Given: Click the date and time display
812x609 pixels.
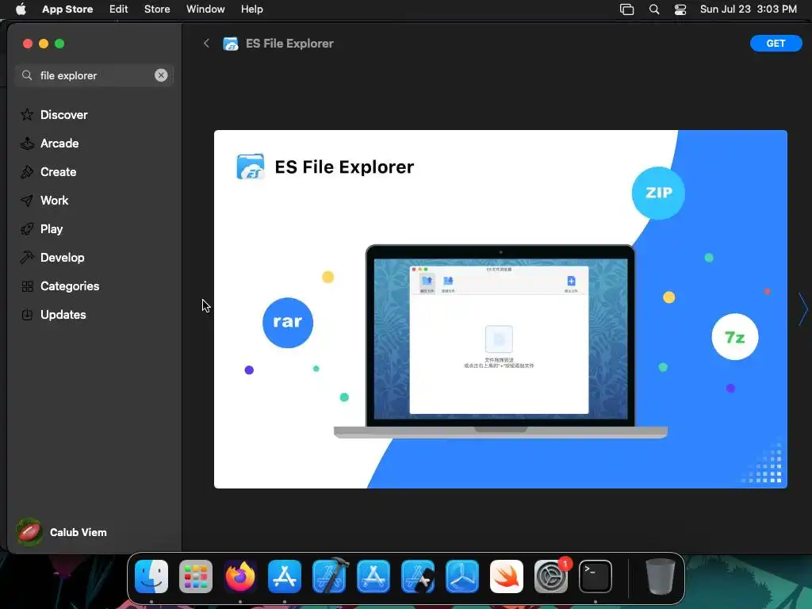Looking at the screenshot, I should [x=749, y=10].
